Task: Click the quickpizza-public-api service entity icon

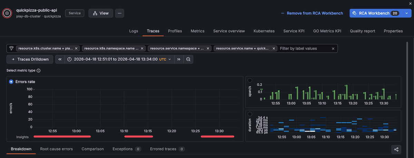Action: point(7,13)
